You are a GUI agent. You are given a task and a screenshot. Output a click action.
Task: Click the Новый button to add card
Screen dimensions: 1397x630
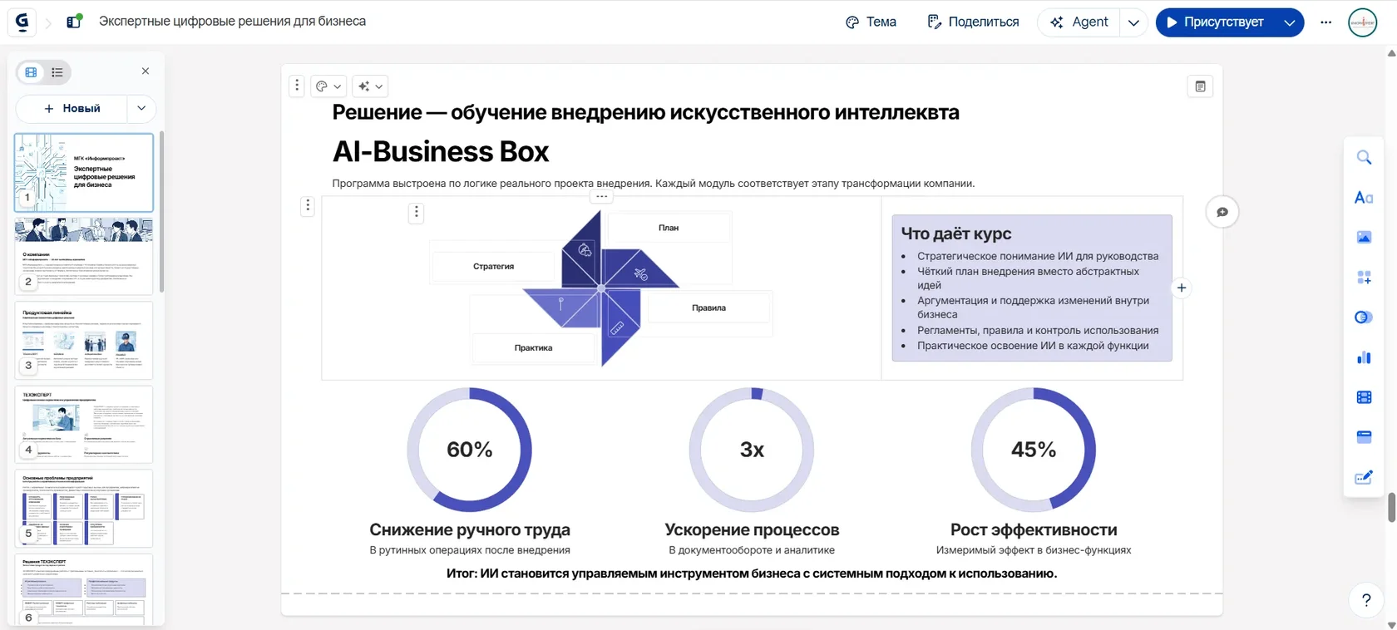[x=72, y=108]
